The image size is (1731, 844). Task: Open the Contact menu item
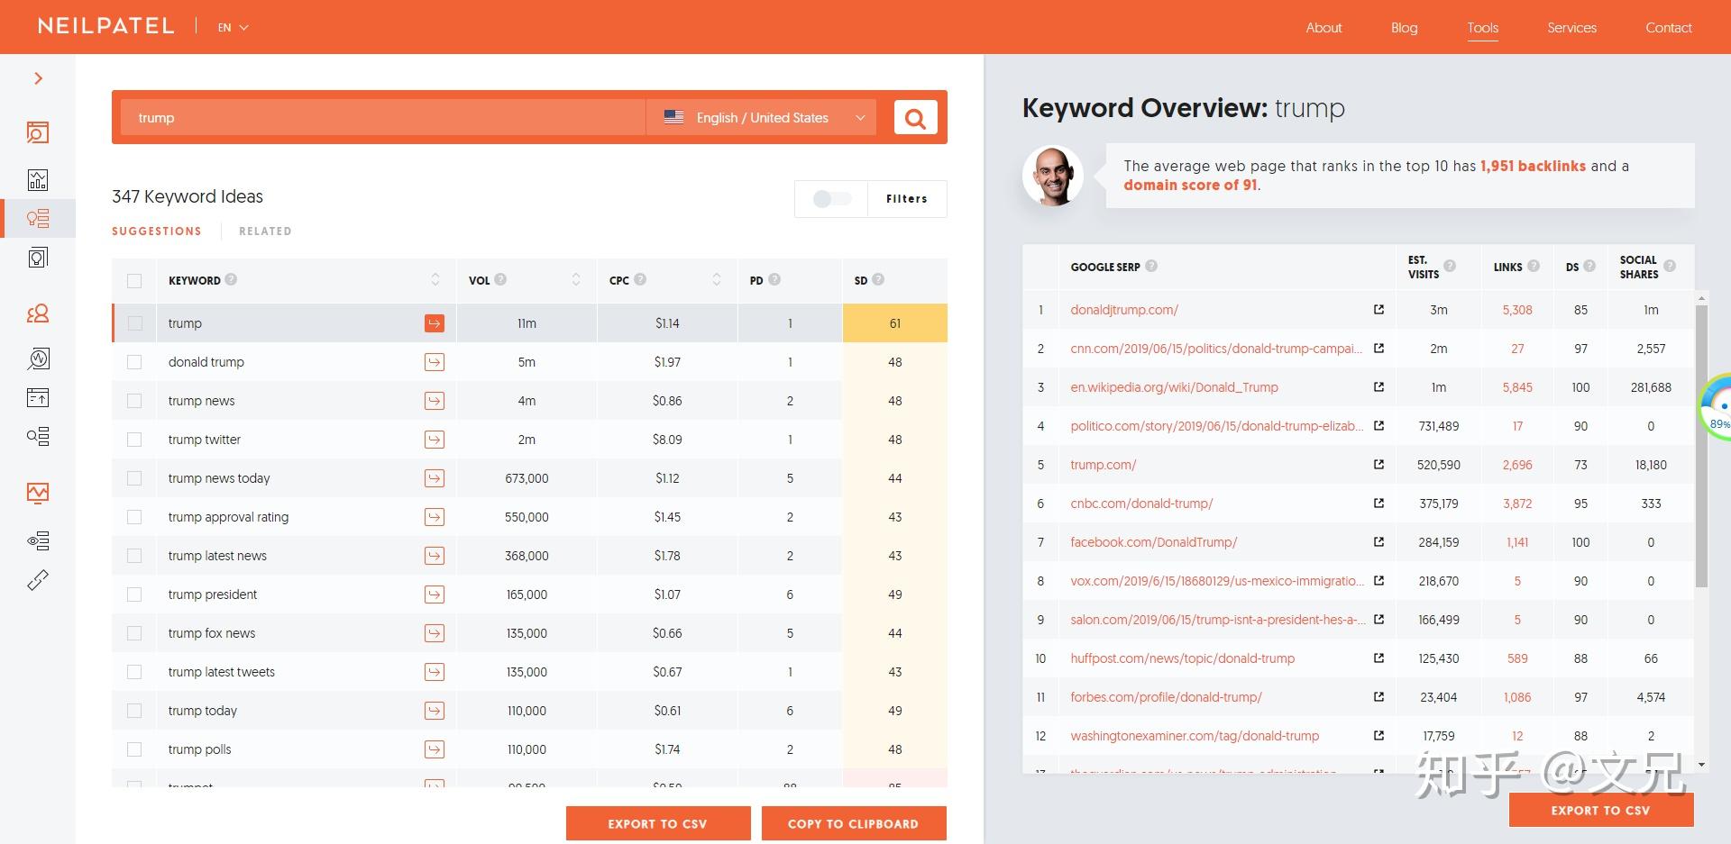coord(1668,28)
